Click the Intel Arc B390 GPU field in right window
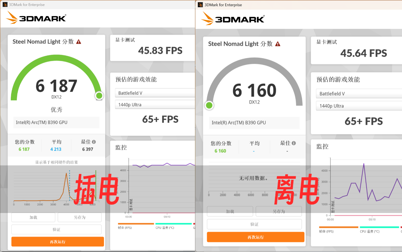This screenshot has width=402, height=252. pos(254,123)
